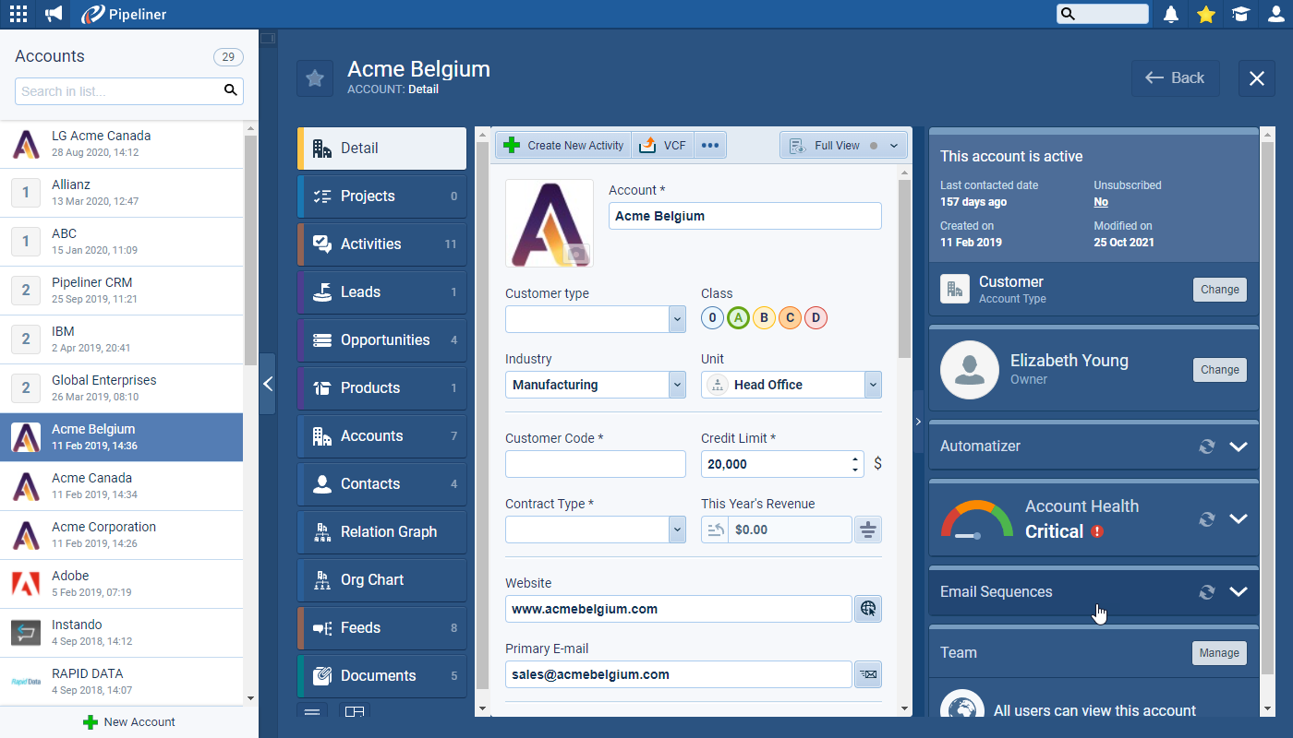Open website using the globe icon
Image resolution: width=1293 pixels, height=738 pixels.
(x=867, y=609)
